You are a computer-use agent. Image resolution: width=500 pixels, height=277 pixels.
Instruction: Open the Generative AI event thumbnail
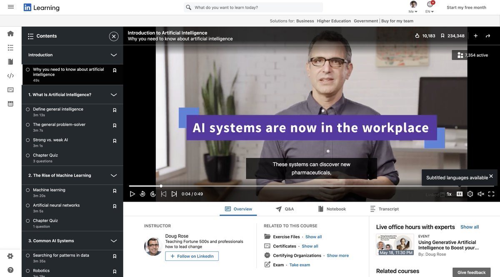pyautogui.click(x=395, y=245)
